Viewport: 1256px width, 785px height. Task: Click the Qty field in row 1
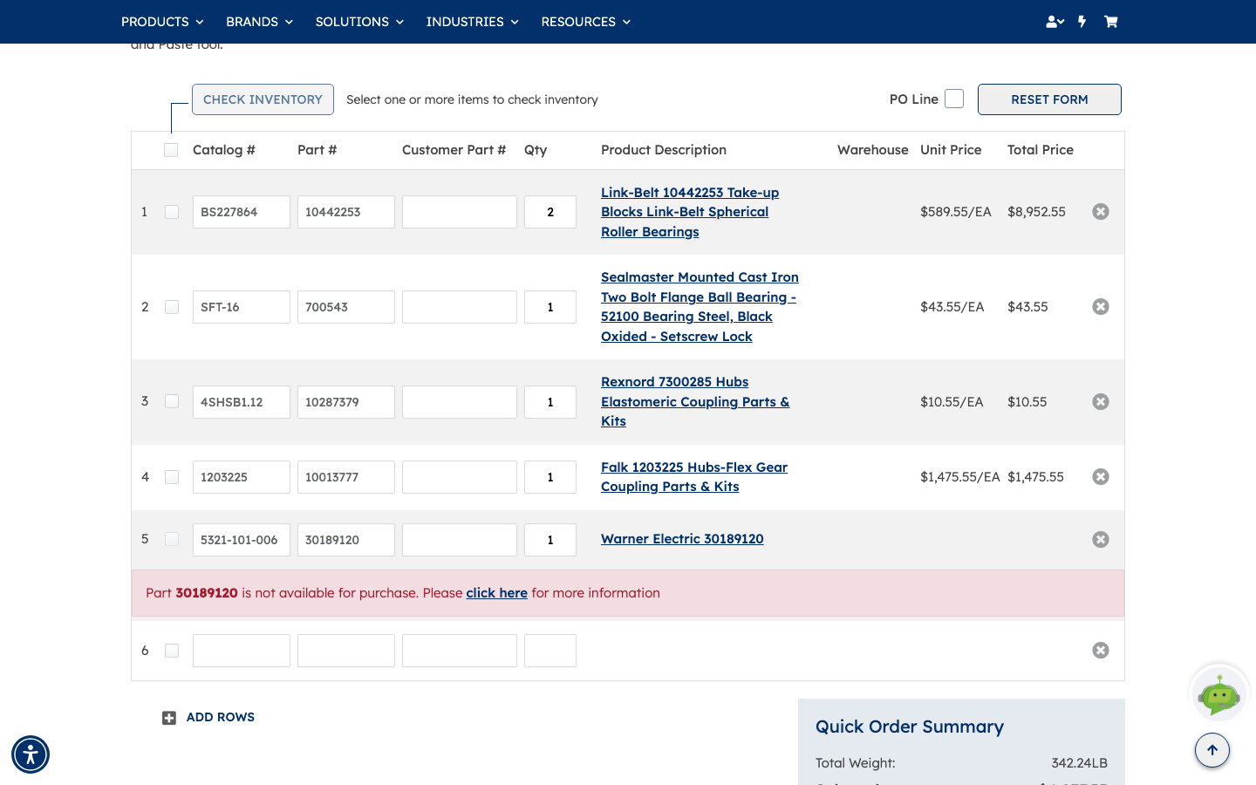550,212
